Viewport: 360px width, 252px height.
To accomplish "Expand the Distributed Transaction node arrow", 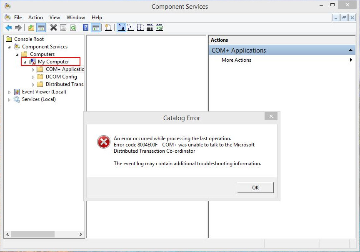I will 33,85.
